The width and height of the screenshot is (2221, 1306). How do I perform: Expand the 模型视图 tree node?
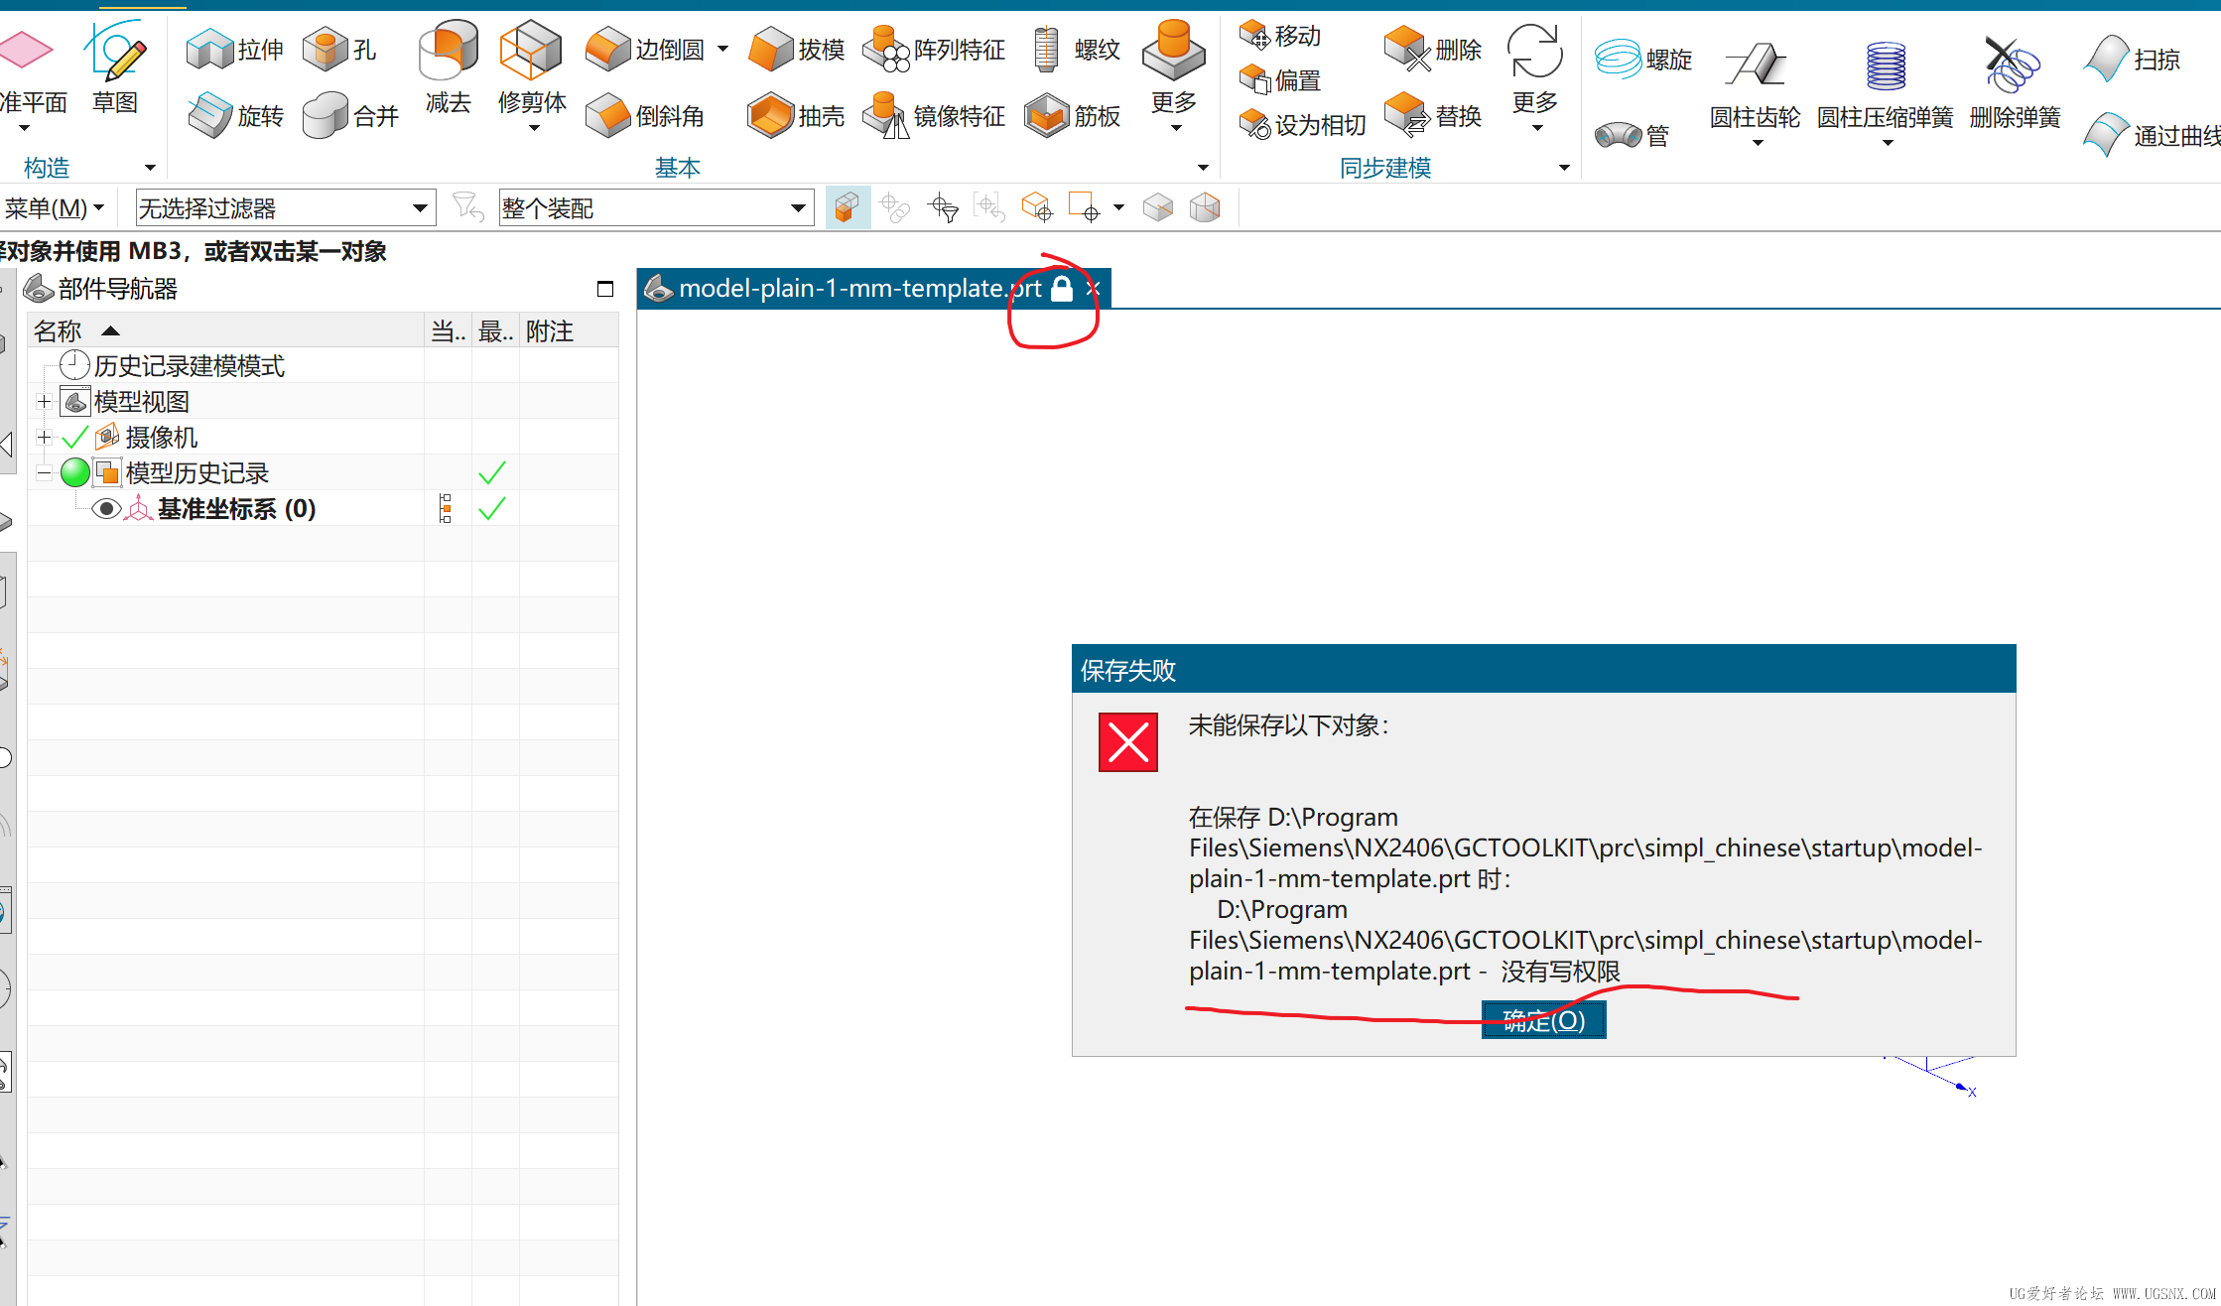44,402
